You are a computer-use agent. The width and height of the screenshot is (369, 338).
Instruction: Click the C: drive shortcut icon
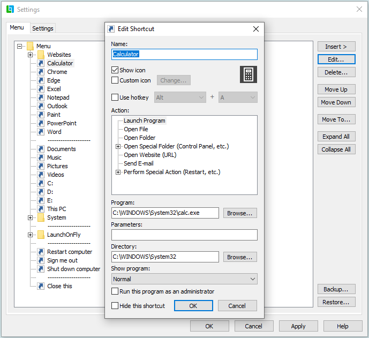[41, 183]
